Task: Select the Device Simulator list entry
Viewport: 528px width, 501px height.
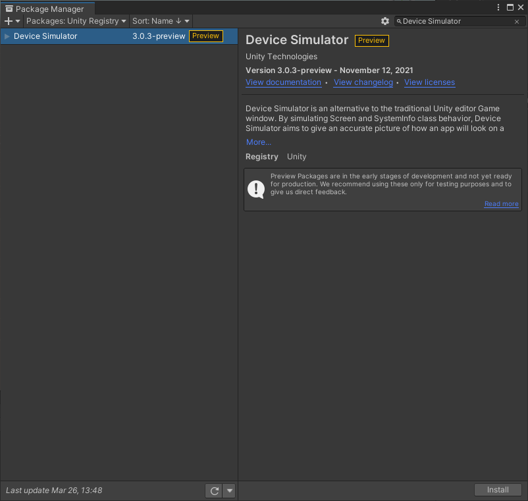Action: click(119, 36)
